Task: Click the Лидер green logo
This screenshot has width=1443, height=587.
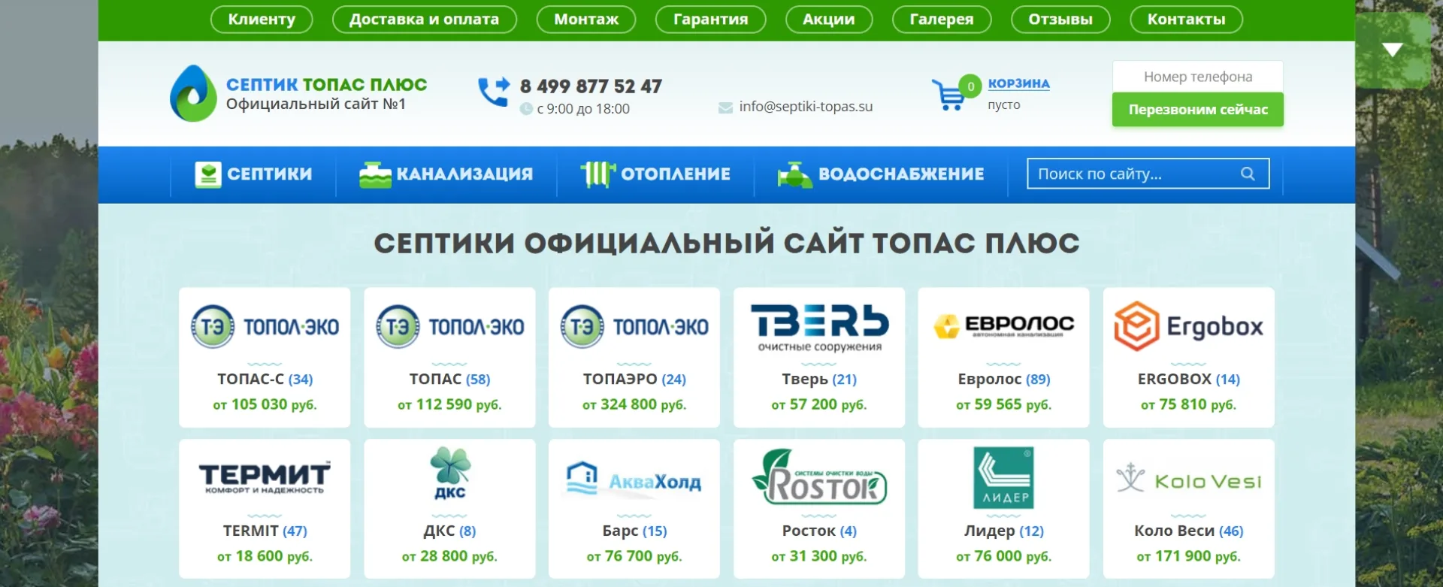Action: pyautogui.click(x=1003, y=478)
